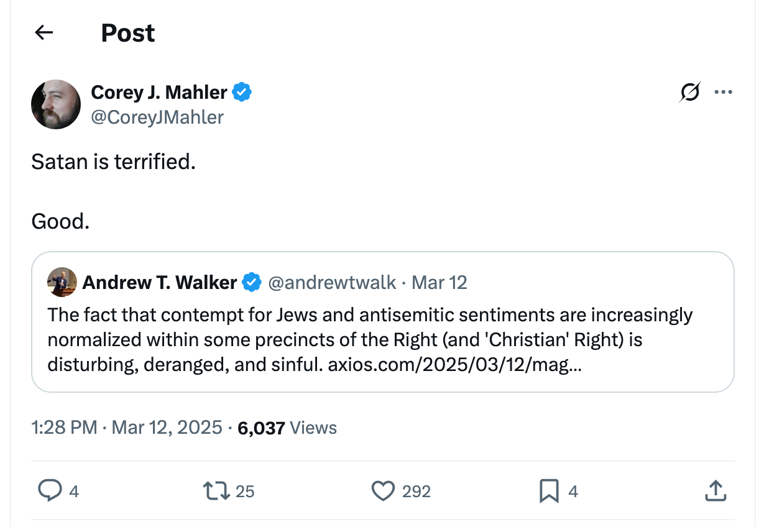Open @andrewtwalk's profile from quoted tweet
The width and height of the screenshot is (764, 527).
point(333,282)
